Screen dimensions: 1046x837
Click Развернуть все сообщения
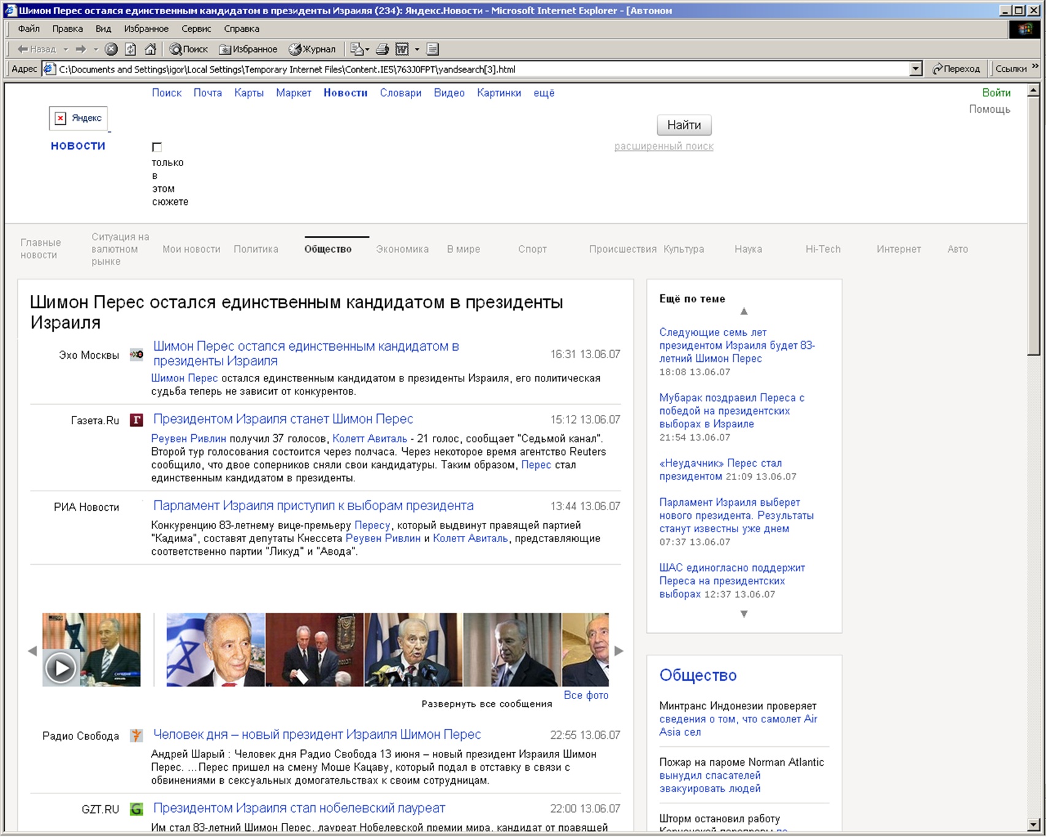coord(487,704)
